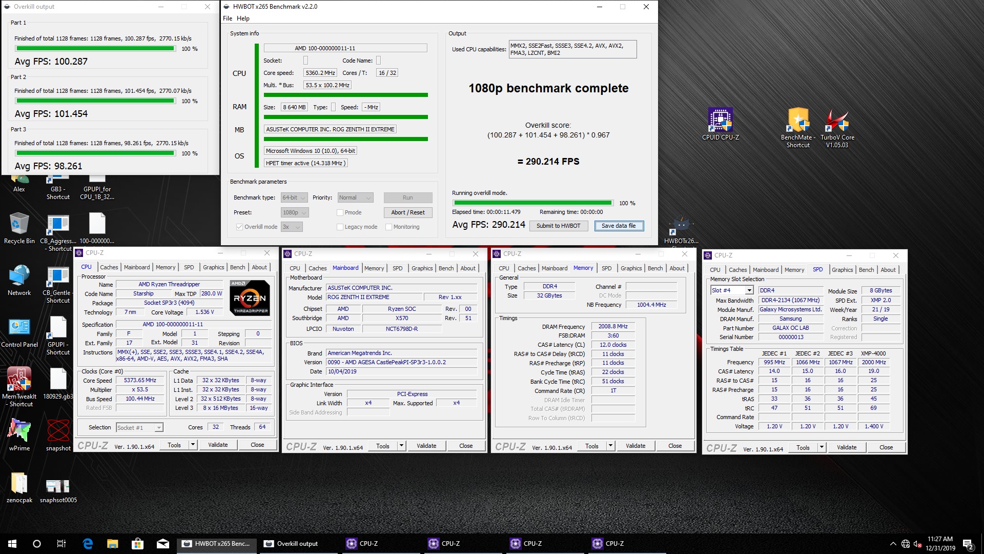Open the Network desktop icon
Viewport: 984px width, 554px height.
tap(19, 280)
